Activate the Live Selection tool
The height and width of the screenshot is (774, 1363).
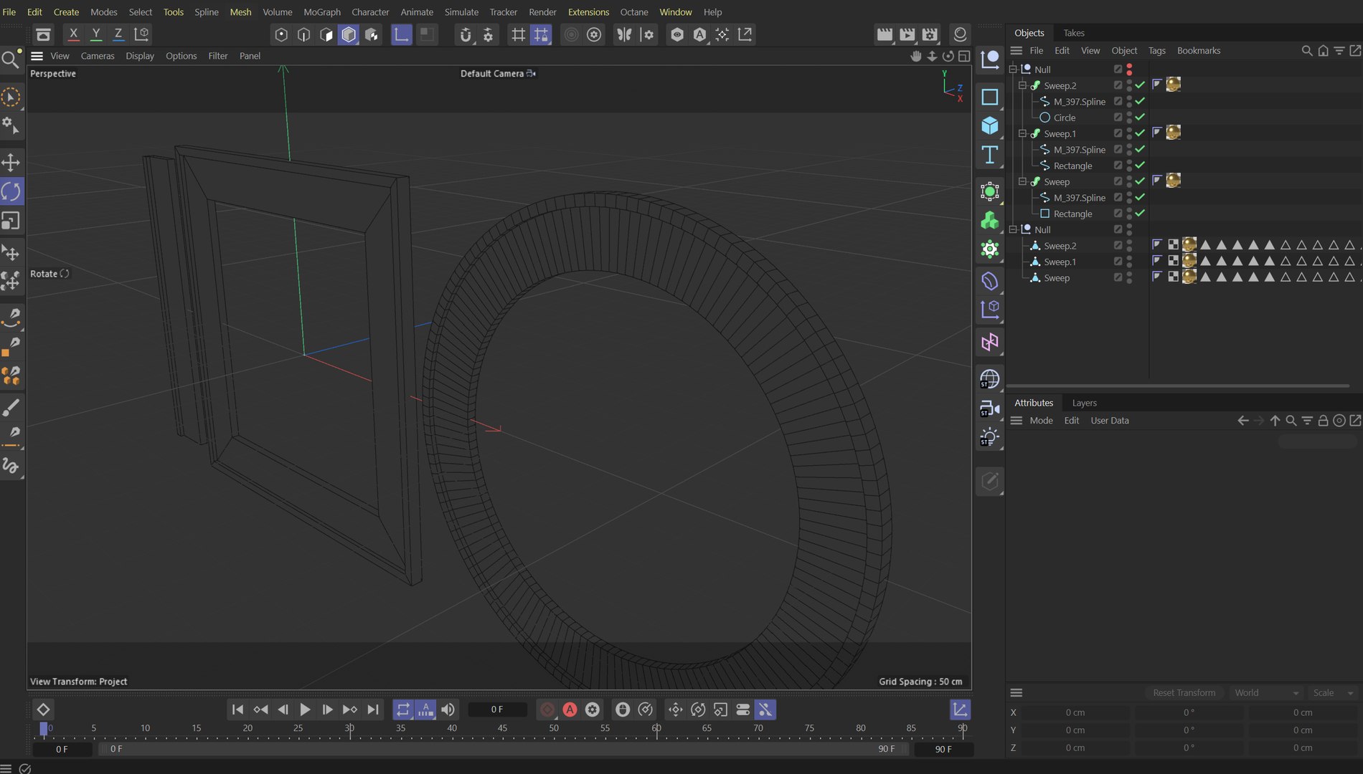11,97
